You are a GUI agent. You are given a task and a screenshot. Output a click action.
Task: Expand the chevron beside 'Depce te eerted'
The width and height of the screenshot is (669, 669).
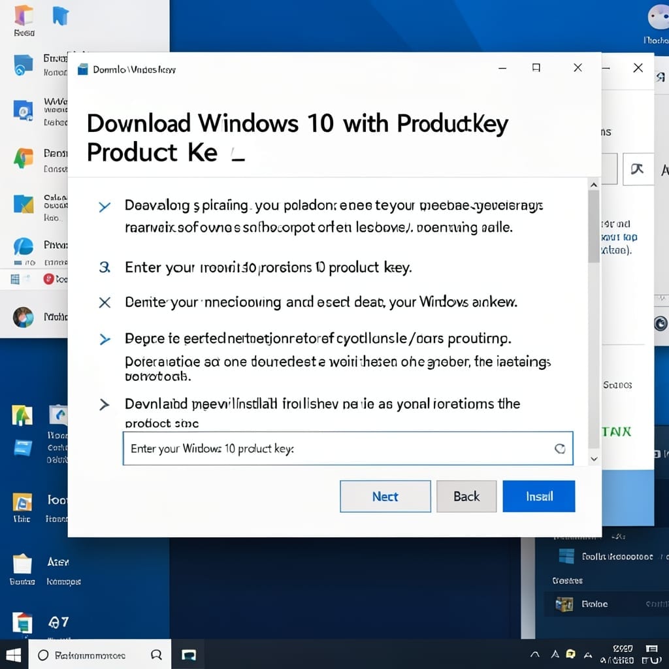click(105, 339)
